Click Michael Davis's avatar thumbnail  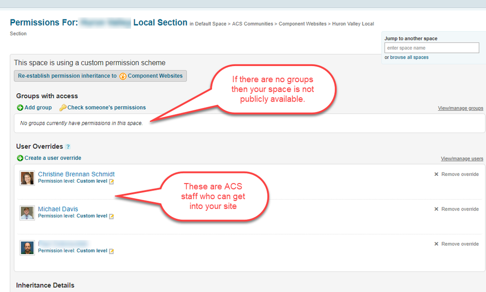[27, 213]
